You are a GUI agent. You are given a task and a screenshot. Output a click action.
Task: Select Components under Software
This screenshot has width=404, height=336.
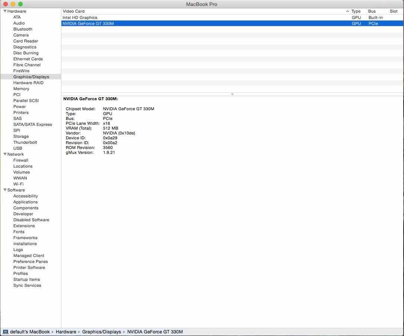coord(26,208)
